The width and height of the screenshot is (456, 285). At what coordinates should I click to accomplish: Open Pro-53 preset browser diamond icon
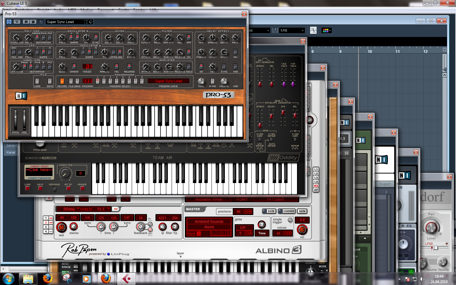click(91, 22)
